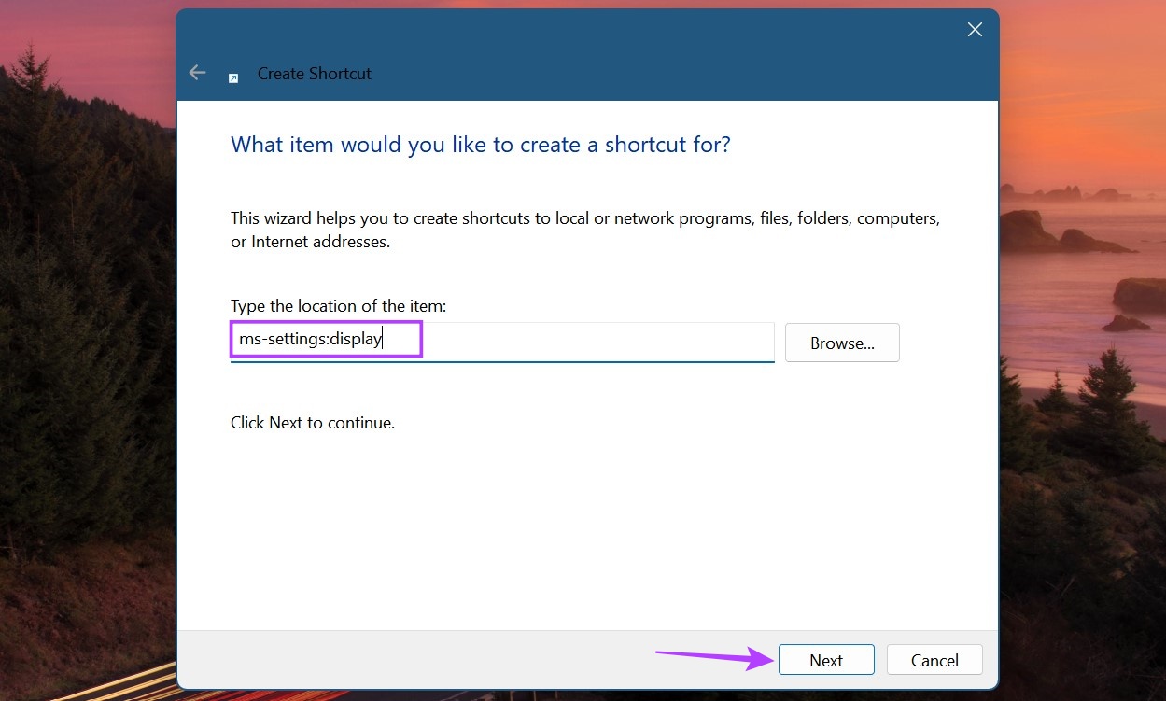
Task: Click Next as the arrow indicates
Action: click(825, 659)
